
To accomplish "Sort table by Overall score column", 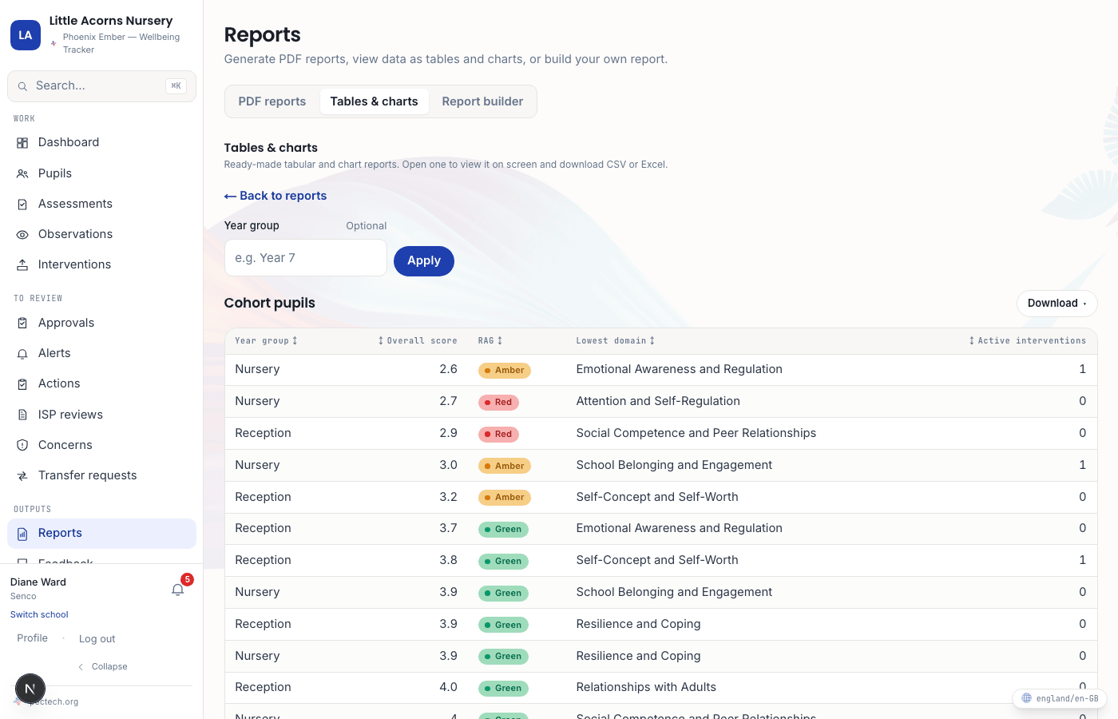I will (x=418, y=341).
